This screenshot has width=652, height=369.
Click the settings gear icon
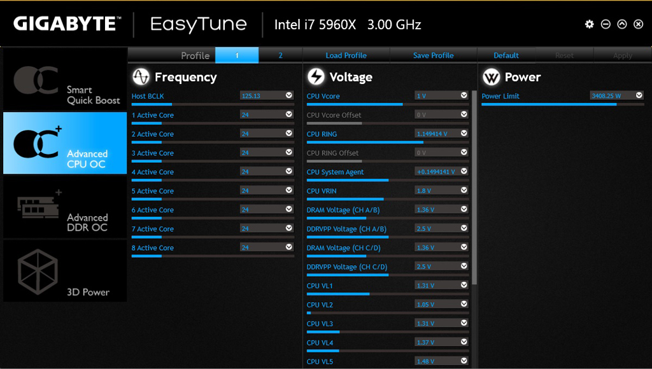[x=589, y=24]
